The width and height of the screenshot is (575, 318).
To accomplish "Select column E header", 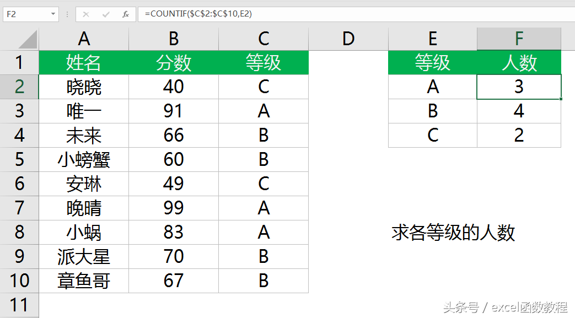I will [433, 39].
